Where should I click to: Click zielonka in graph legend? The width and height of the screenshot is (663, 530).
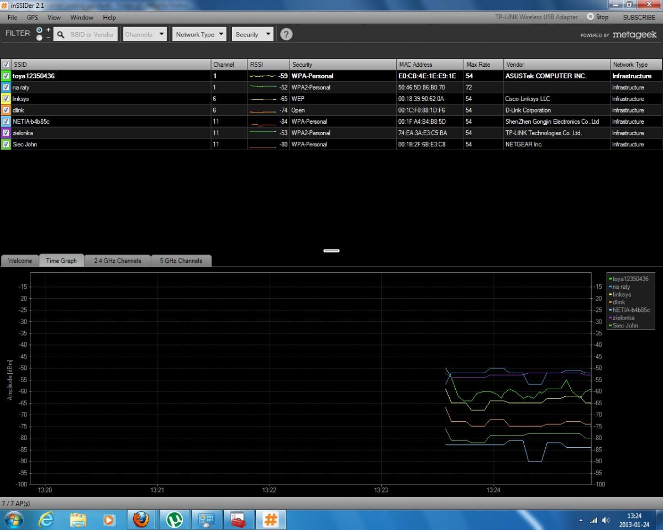624,317
